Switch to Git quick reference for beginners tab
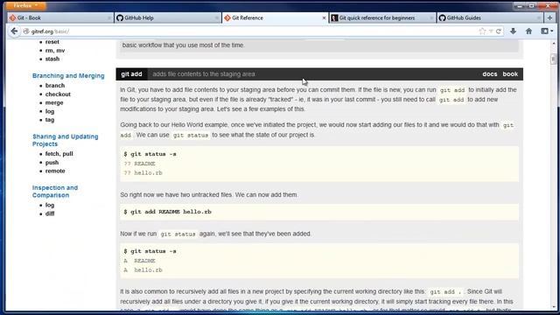Screen dimensions: 560x315 point(381,17)
